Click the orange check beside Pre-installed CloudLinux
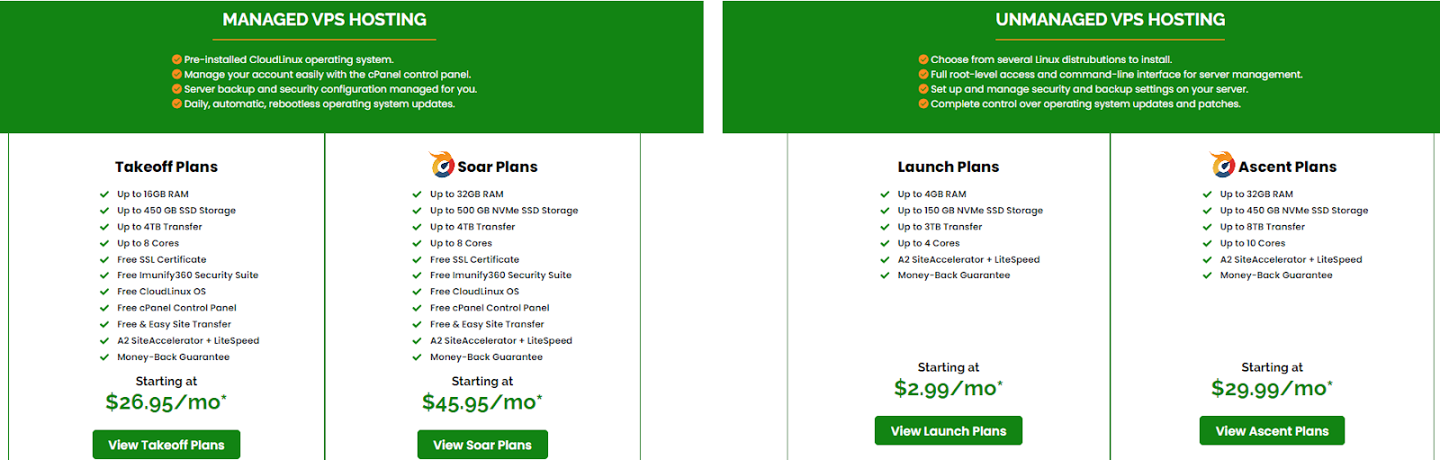Image resolution: width=1440 pixels, height=460 pixels. 176,59
